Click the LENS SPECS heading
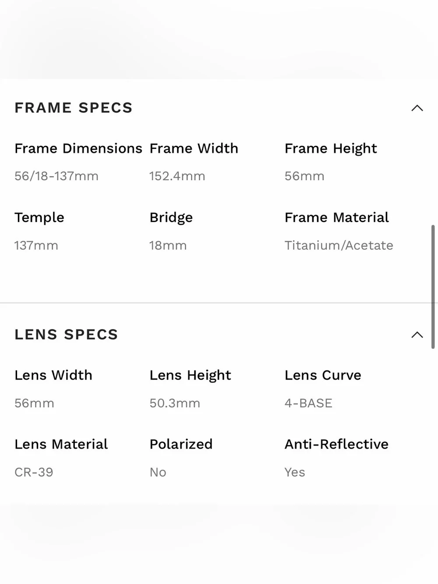The image size is (438, 584). [66, 335]
